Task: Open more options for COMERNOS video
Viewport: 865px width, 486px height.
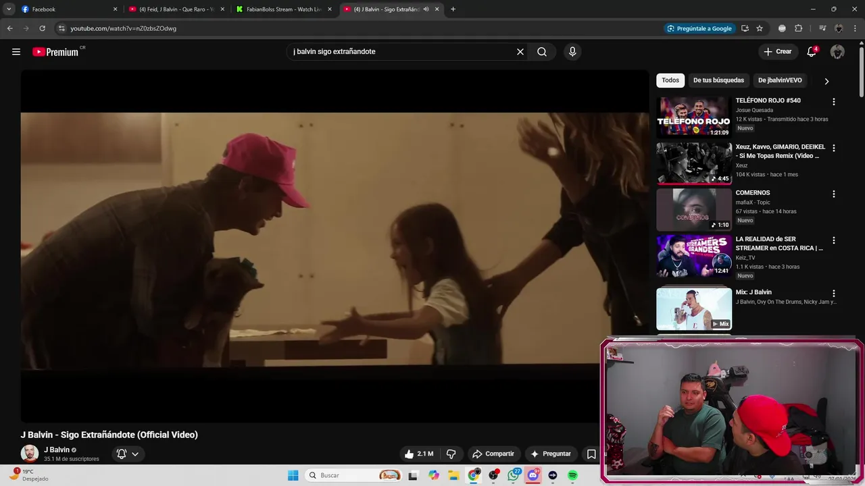Action: (x=833, y=194)
